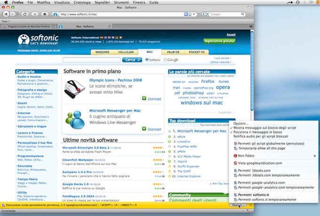Viewport: 320px width, 216px height.
Task: Close the Mac : Softonic tab
Action: (109, 26)
